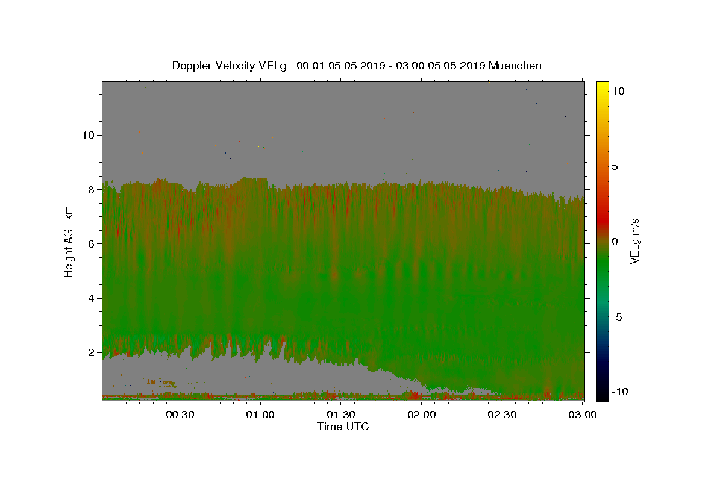The height and width of the screenshot is (482, 723).
Task: Click the 01:30 time tick label
Action: pos(341,415)
